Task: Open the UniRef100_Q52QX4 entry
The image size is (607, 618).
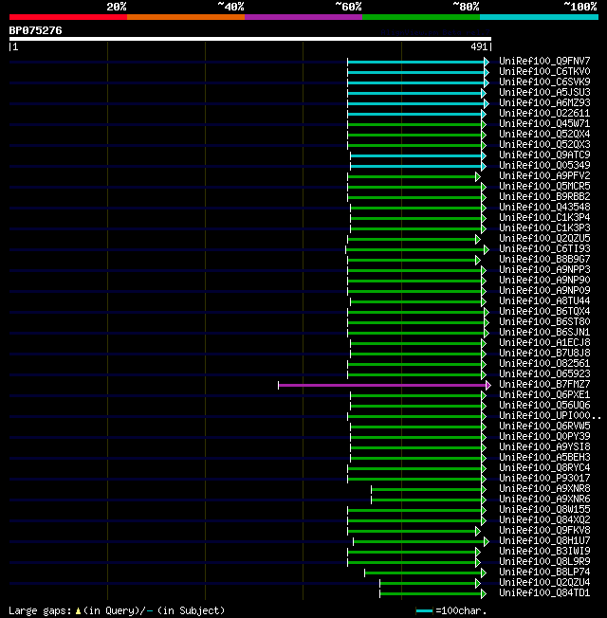Action: (544, 134)
